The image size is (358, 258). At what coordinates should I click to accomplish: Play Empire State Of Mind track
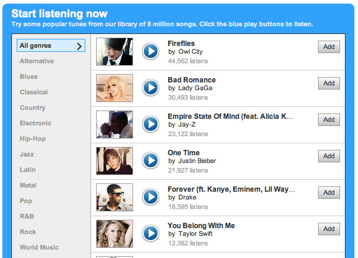[150, 124]
